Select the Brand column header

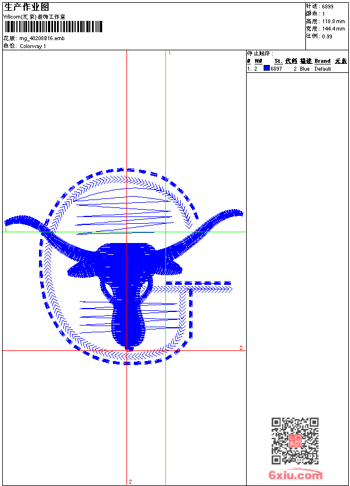322,61
